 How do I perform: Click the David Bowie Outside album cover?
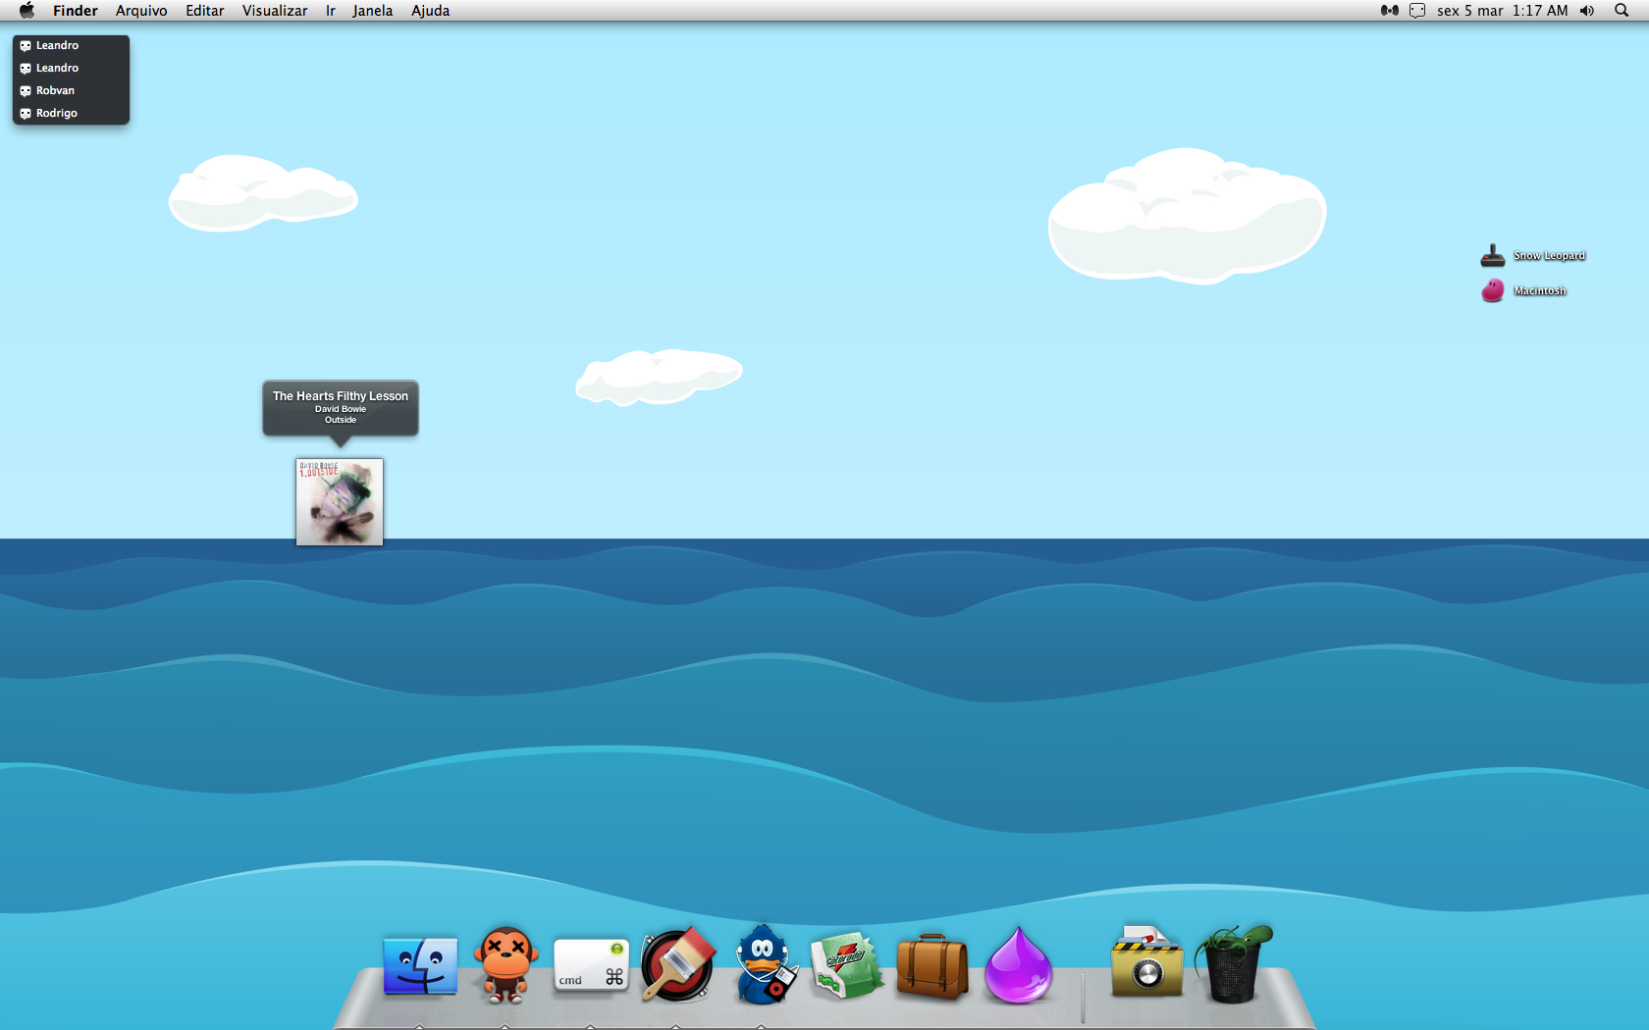(340, 501)
